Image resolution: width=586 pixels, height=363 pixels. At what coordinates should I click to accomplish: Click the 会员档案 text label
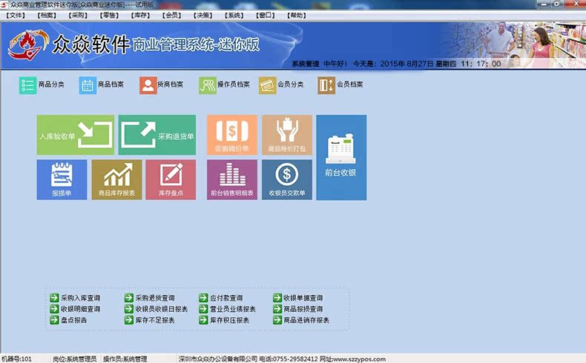click(x=350, y=84)
